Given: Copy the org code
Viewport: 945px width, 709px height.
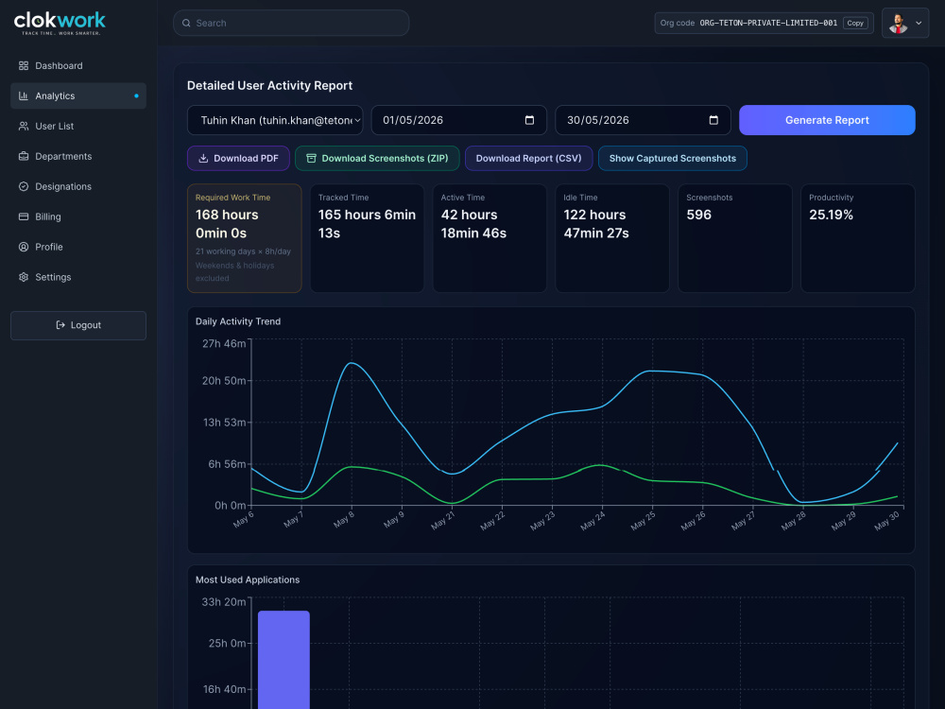Looking at the screenshot, I should click(x=855, y=23).
